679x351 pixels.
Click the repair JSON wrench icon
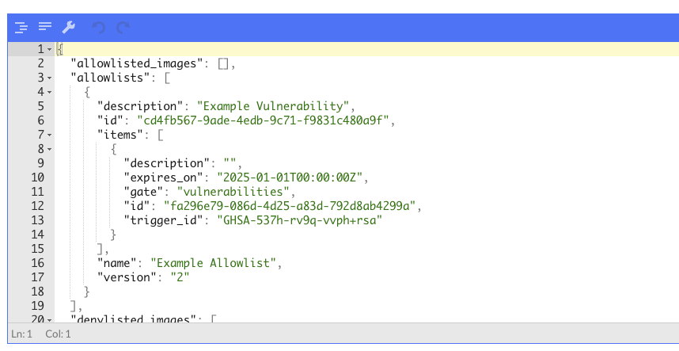[x=69, y=28]
